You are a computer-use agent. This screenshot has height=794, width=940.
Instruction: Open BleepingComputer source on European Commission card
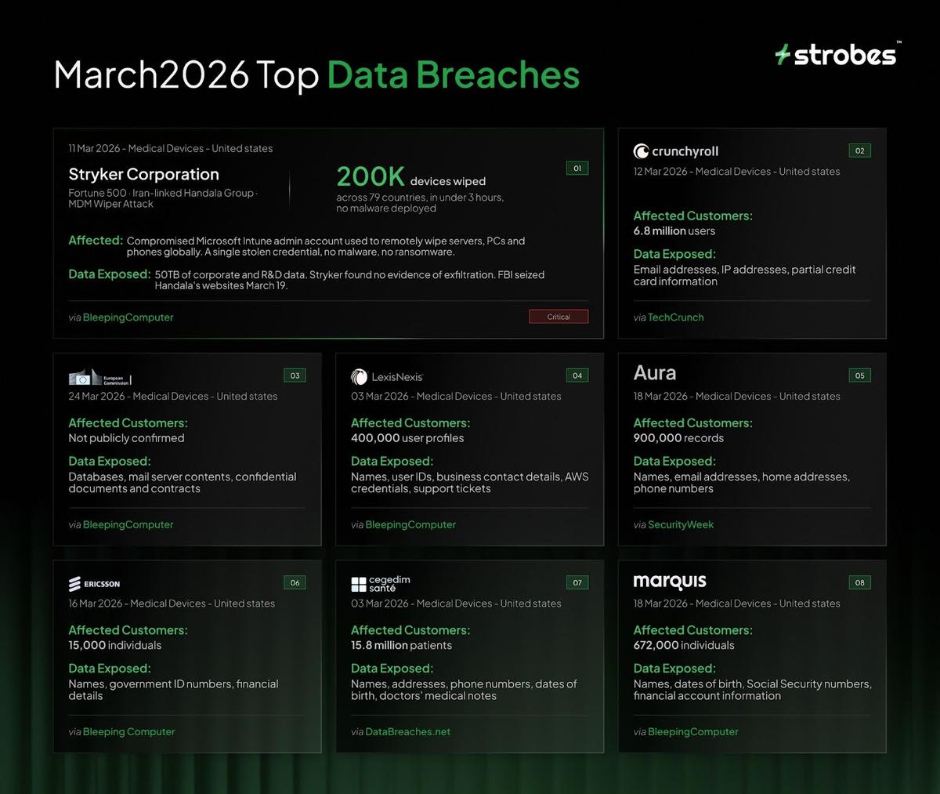[x=128, y=524]
